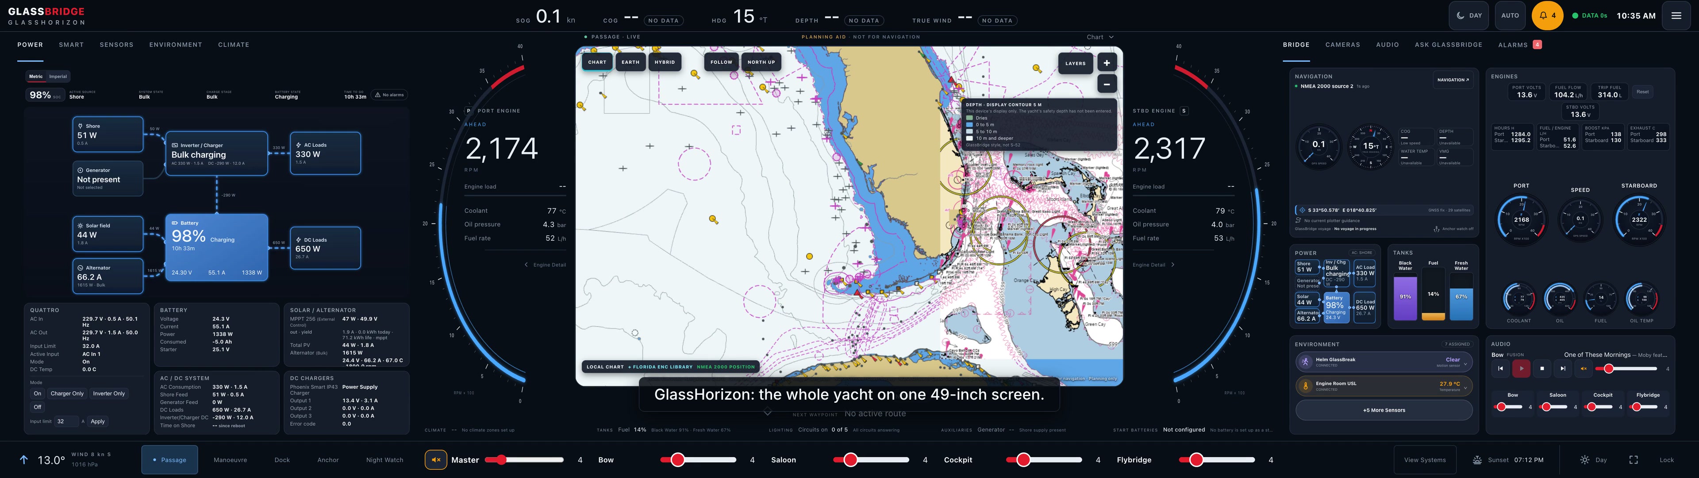Image resolution: width=1699 pixels, height=478 pixels.
Task: Open starboard Engine Detail chevron
Action: click(1172, 265)
